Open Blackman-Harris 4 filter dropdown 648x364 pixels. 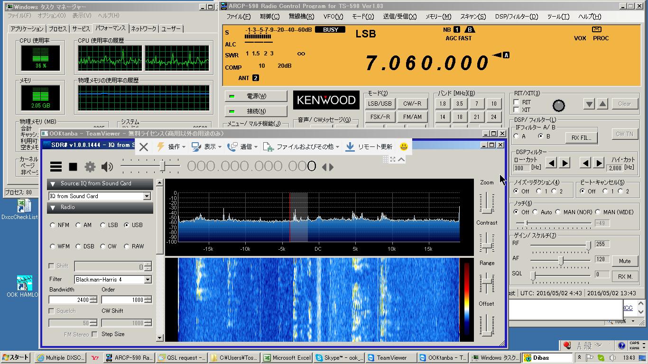tap(148, 280)
